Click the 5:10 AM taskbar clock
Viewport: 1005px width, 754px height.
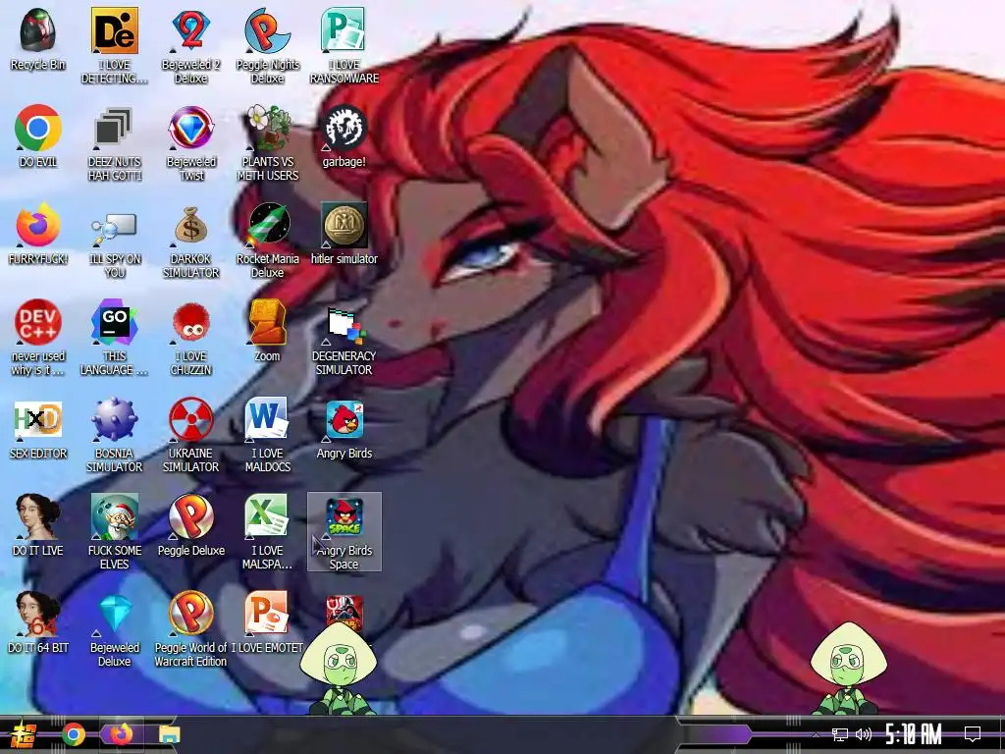coord(914,734)
